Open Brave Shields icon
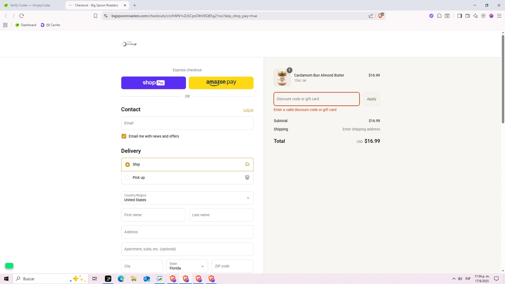Image resolution: width=505 pixels, height=284 pixels. click(x=380, y=15)
